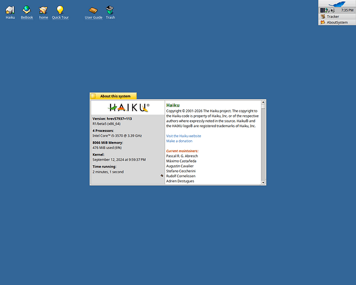The image size is (356, 285).
Task: Open the BeBook desktop icon
Action: tap(27, 10)
